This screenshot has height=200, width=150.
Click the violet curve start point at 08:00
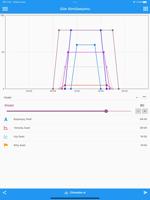coord(53,89)
